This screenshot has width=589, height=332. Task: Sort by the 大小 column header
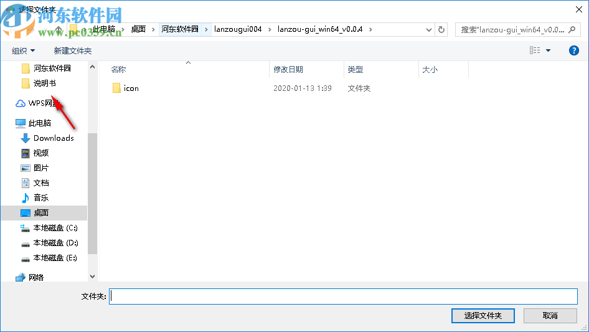[430, 69]
